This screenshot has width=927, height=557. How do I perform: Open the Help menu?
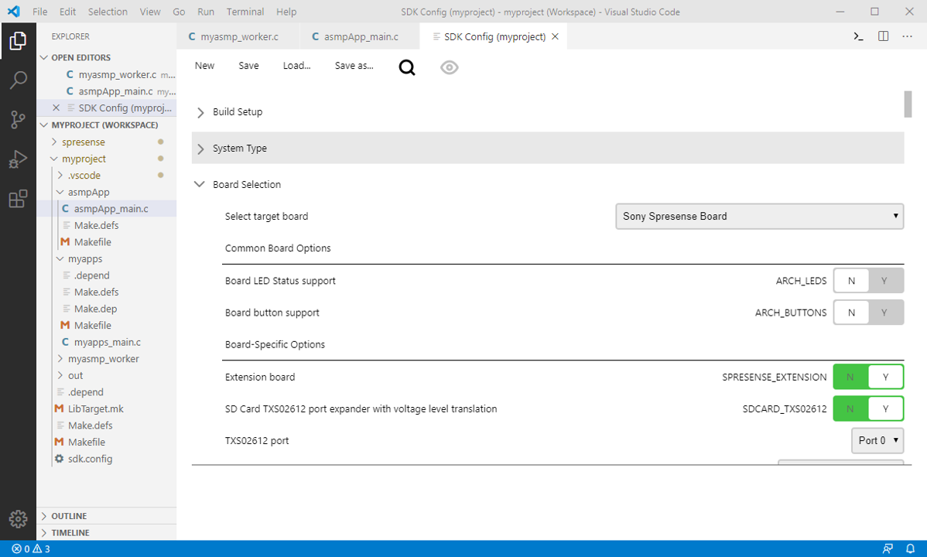tap(286, 12)
